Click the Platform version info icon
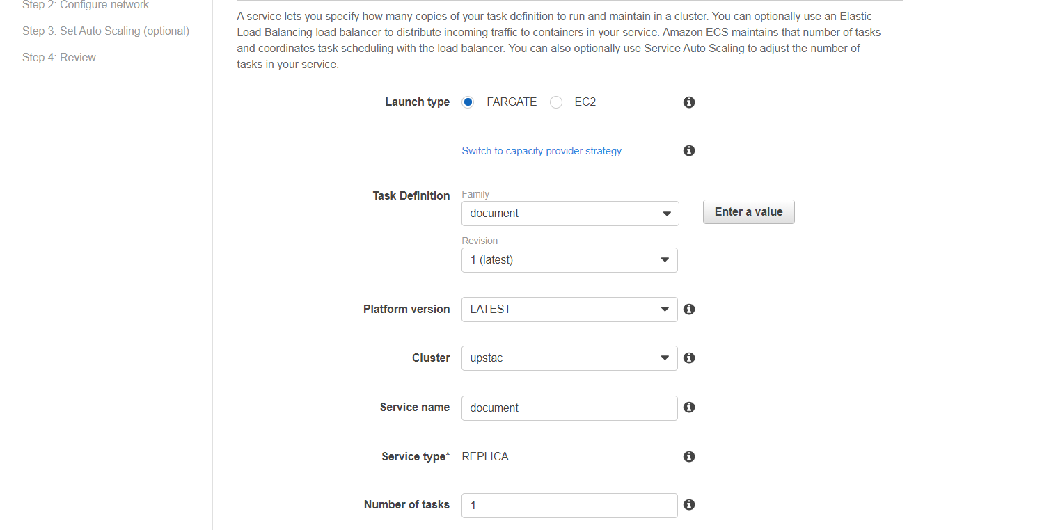1042x530 pixels. coord(688,309)
